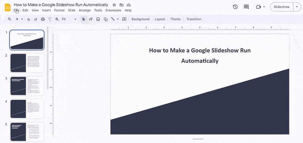Choose the select cursor tool
The width and height of the screenshot is (303, 143).
click(84, 19)
